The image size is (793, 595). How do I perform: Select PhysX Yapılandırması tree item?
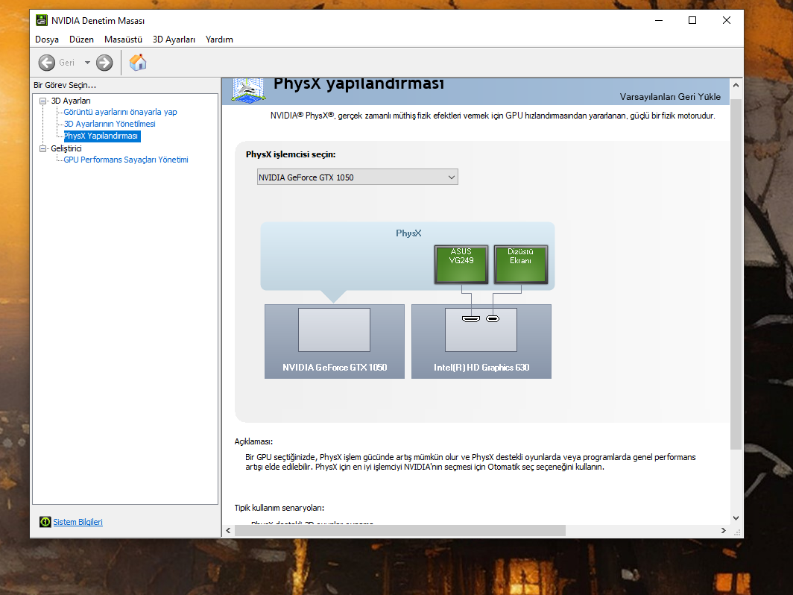pyautogui.click(x=101, y=136)
